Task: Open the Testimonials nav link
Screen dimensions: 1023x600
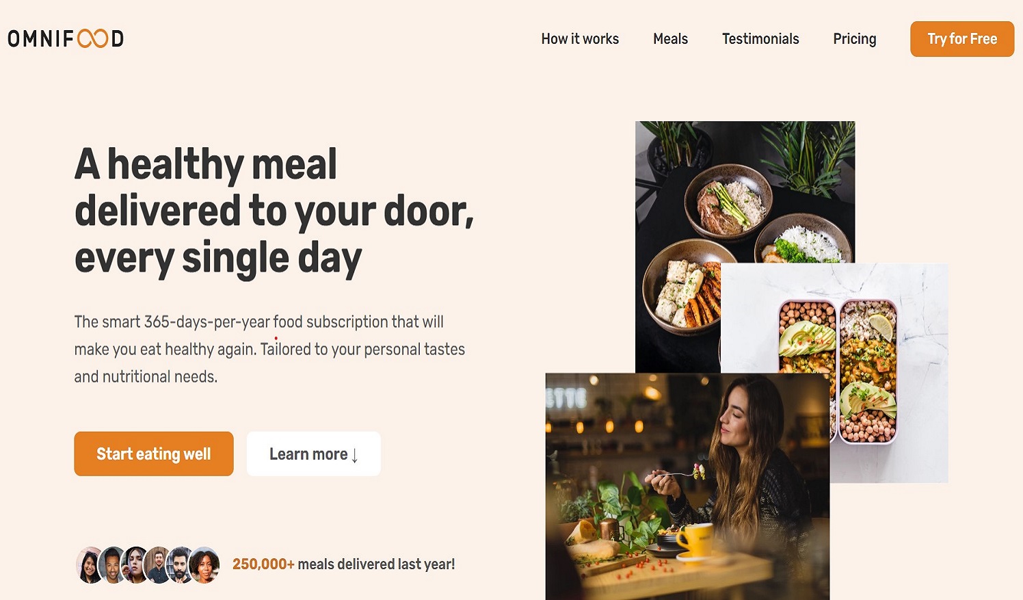Action: (x=760, y=39)
